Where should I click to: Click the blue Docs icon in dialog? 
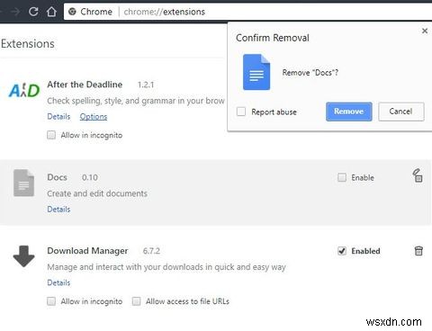point(256,72)
